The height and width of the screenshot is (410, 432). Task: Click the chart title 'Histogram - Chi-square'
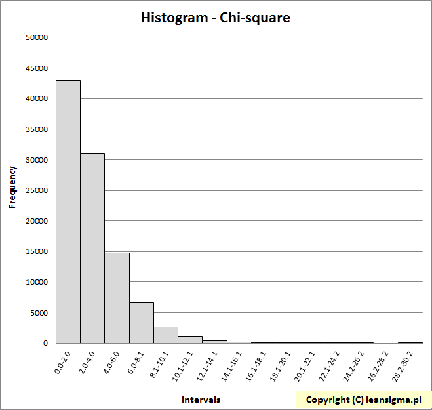tap(215, 18)
